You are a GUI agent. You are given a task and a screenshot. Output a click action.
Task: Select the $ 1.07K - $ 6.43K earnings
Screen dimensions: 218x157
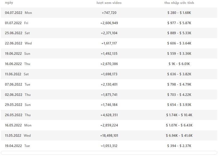[x=179, y=125]
